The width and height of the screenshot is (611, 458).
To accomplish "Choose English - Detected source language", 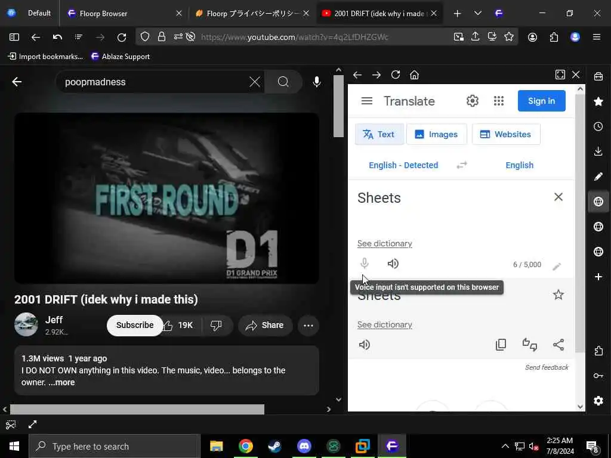I will [x=403, y=165].
